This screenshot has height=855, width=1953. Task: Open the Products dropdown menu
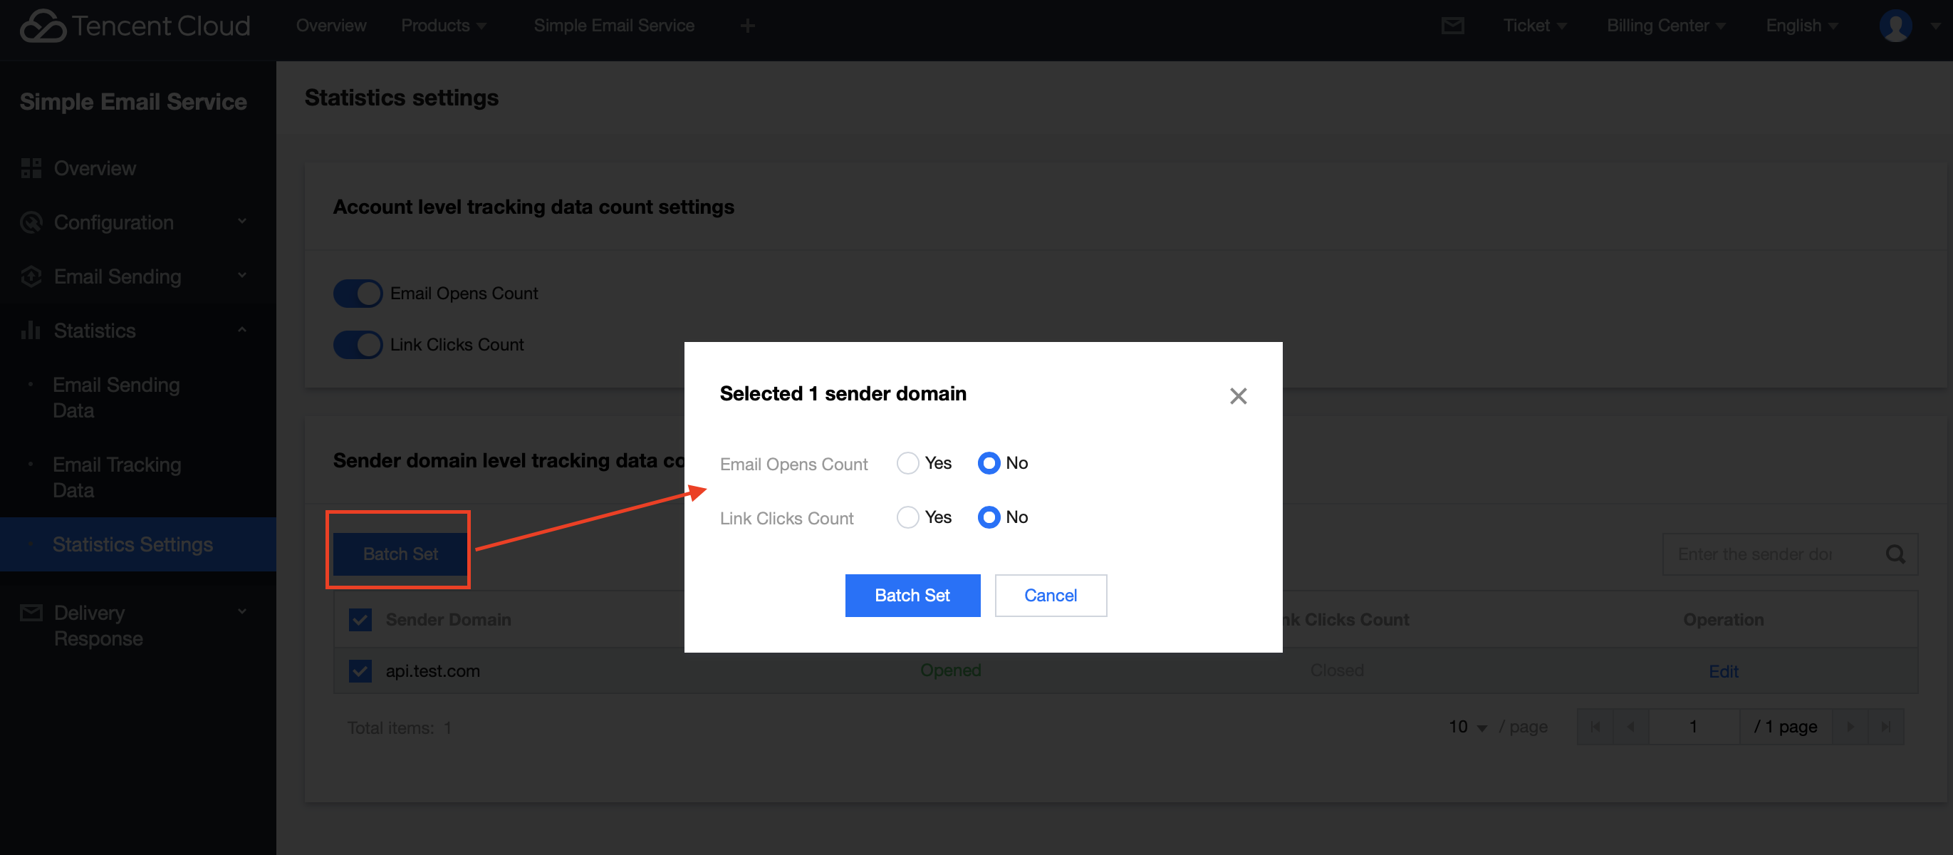coord(443,26)
